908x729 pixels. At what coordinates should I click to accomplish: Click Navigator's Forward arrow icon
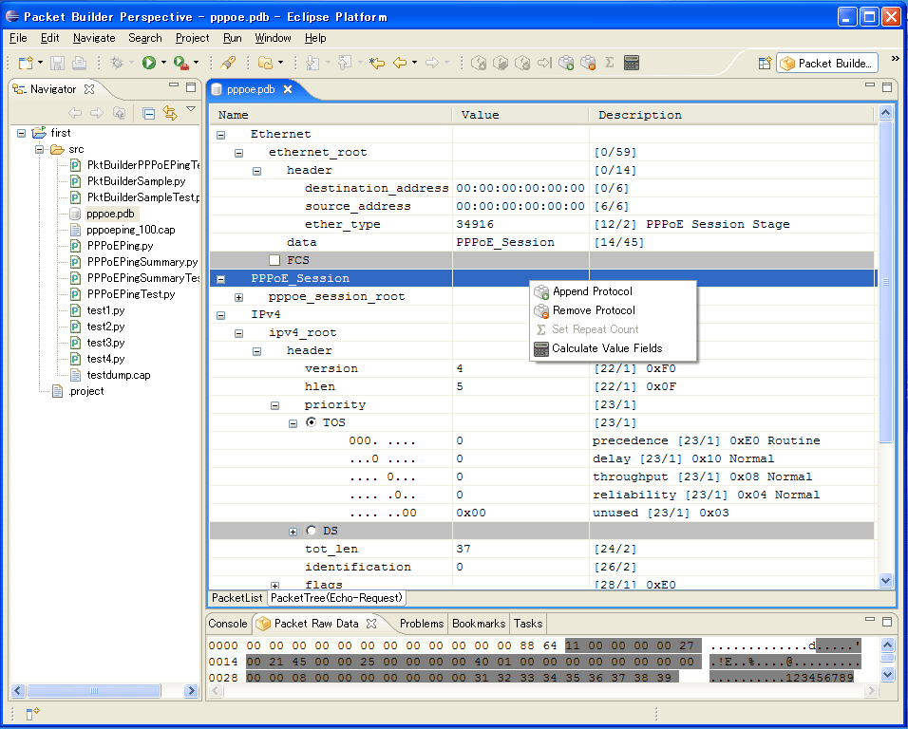pyautogui.click(x=97, y=113)
